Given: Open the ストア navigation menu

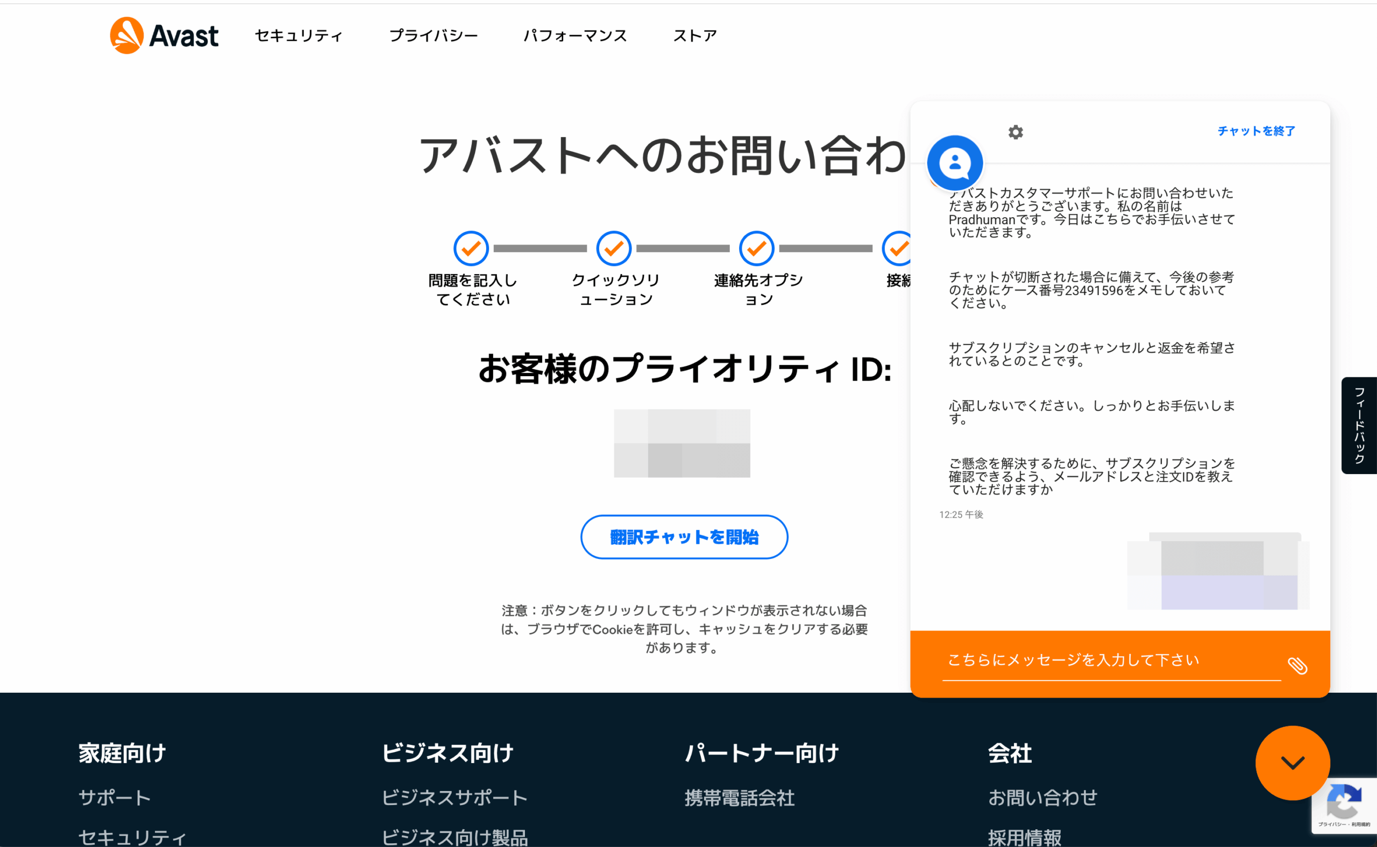Looking at the screenshot, I should pyautogui.click(x=694, y=36).
